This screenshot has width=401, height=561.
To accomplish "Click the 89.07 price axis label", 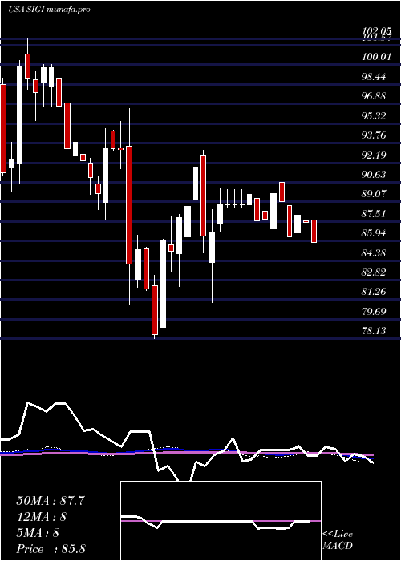I will pyautogui.click(x=375, y=194).
